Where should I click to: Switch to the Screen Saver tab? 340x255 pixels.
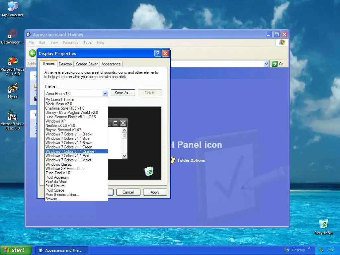tap(87, 64)
